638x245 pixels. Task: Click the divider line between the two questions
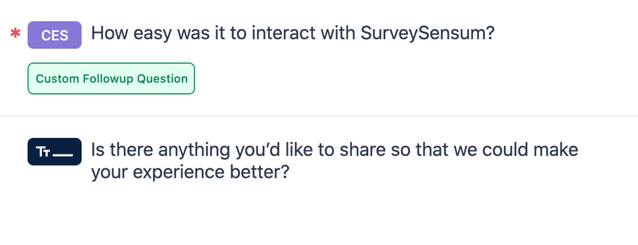319,117
